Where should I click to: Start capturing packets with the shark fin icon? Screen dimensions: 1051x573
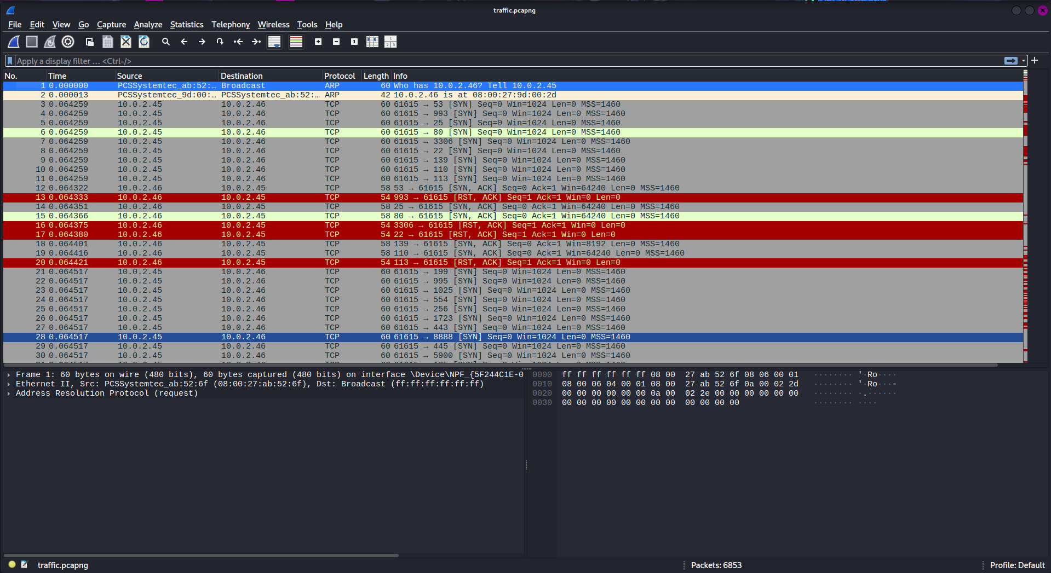click(x=14, y=42)
